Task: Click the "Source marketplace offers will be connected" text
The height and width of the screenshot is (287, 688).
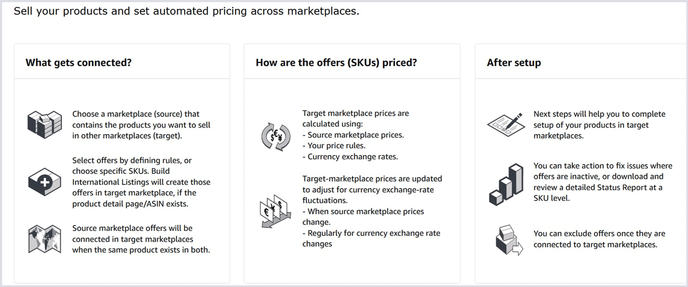Action: (x=141, y=239)
